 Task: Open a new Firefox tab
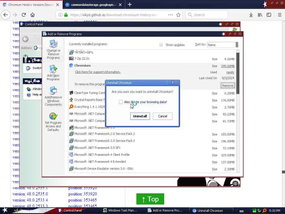tap(130, 4)
